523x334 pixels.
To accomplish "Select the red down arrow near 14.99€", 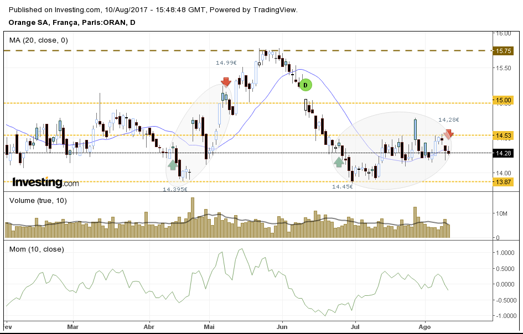I will coord(226,82).
